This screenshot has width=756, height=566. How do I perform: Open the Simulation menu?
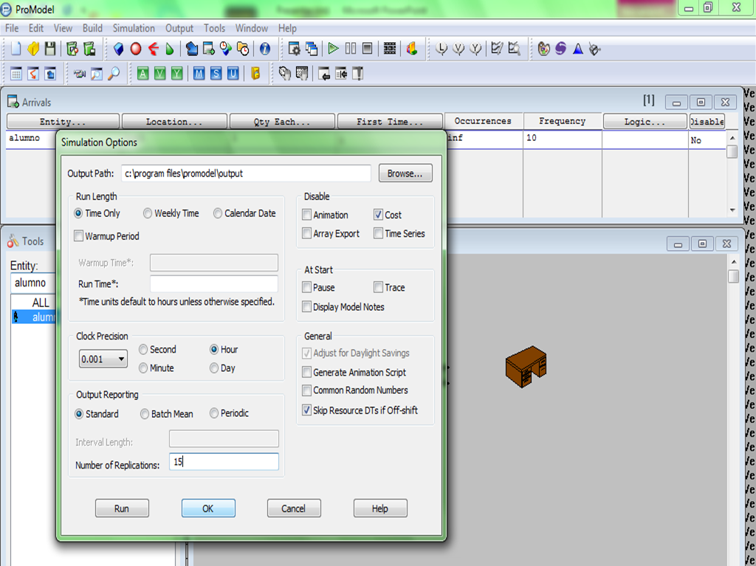[x=134, y=28]
